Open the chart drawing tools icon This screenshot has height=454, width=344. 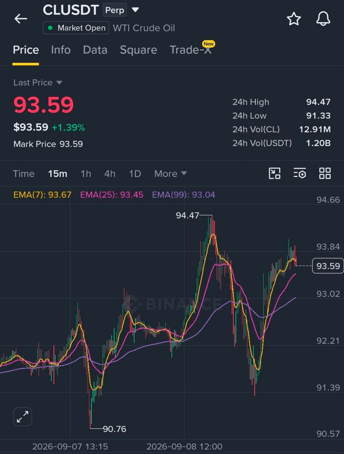(x=274, y=173)
